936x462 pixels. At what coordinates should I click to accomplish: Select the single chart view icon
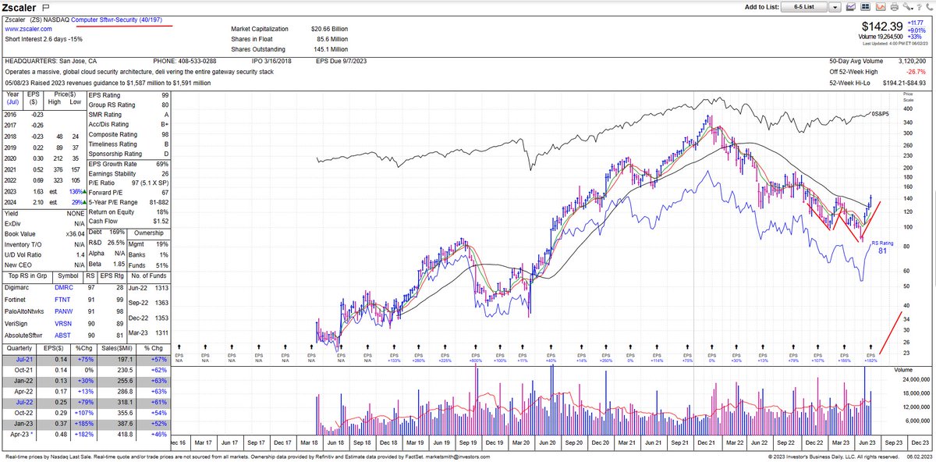click(851, 7)
